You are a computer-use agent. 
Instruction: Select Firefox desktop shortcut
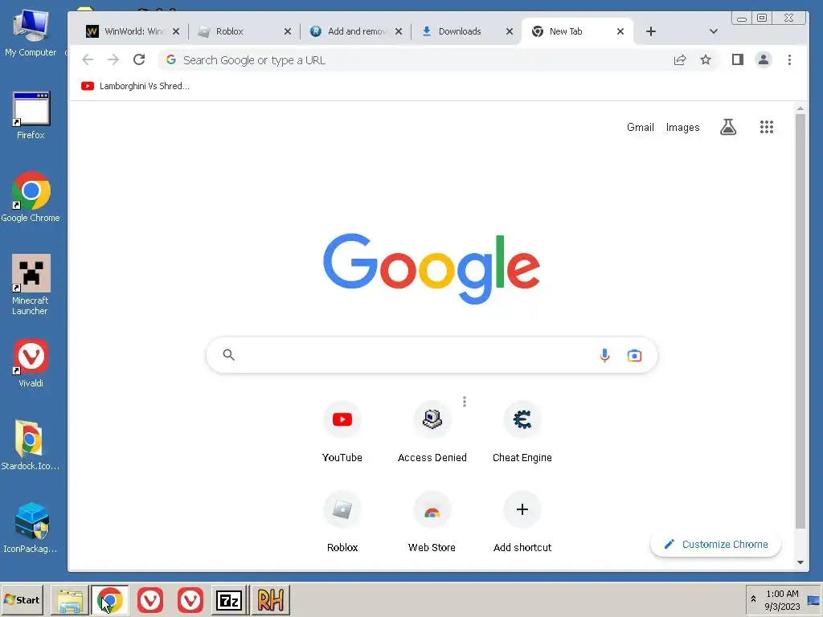[x=31, y=116]
